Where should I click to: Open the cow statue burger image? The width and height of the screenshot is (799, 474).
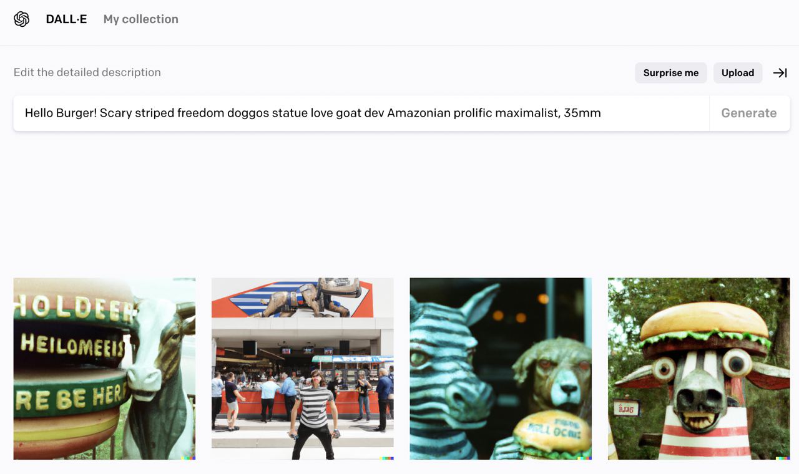(104, 369)
